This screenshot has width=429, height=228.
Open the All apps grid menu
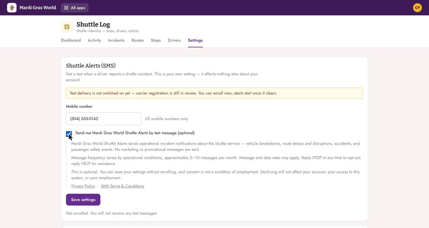tap(75, 8)
